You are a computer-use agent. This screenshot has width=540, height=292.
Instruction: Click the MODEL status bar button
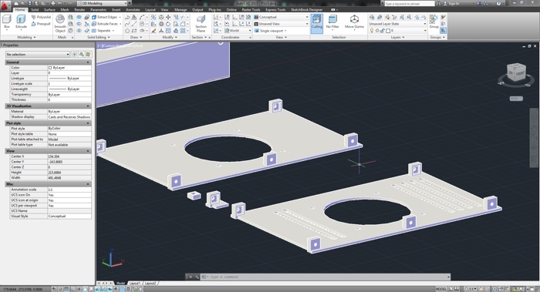[x=440, y=289]
